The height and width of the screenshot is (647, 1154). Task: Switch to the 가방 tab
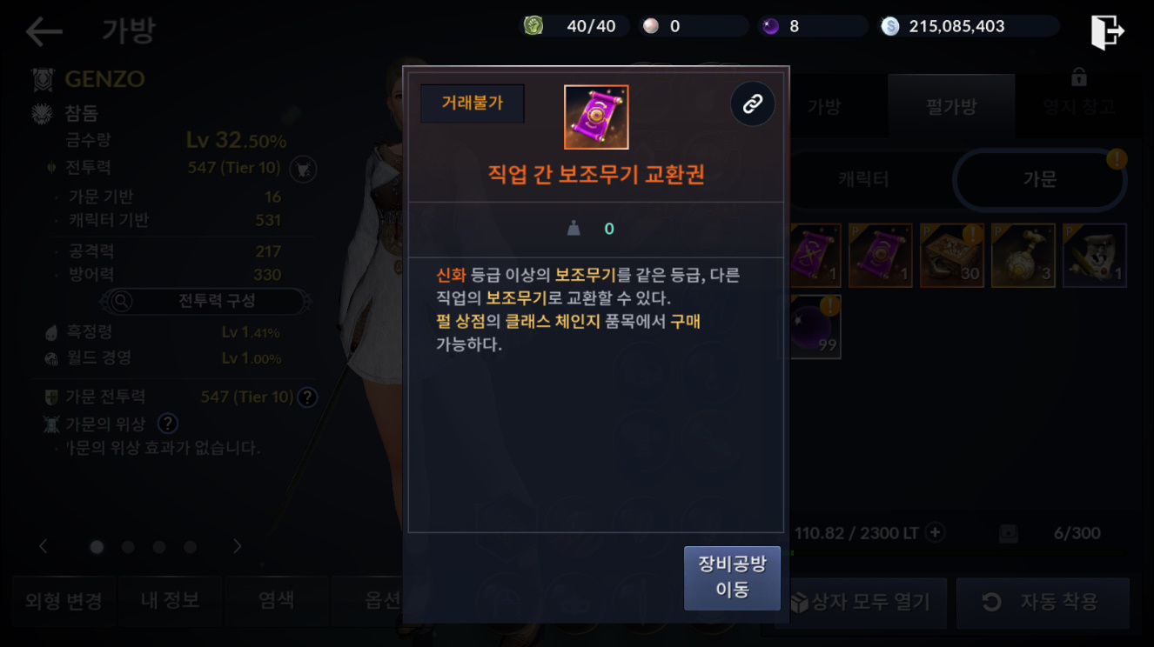tap(823, 107)
